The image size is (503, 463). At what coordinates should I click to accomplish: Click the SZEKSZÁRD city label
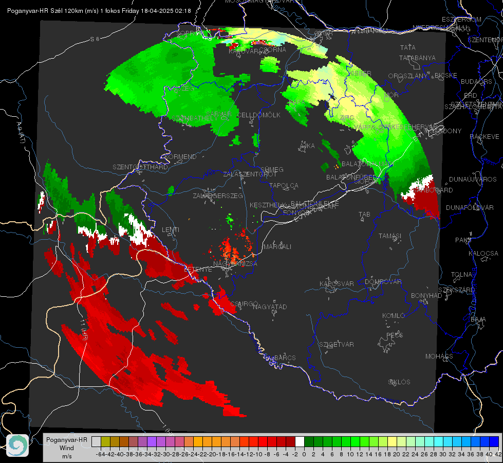pos(456,290)
